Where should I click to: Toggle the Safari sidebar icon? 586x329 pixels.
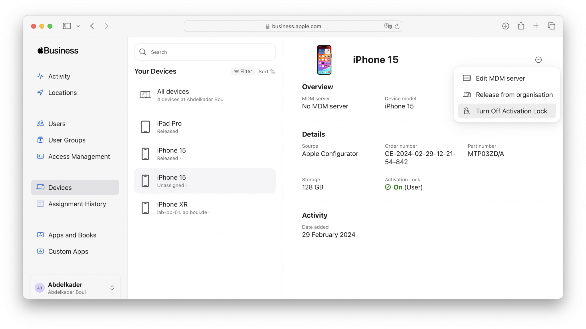[x=67, y=26]
